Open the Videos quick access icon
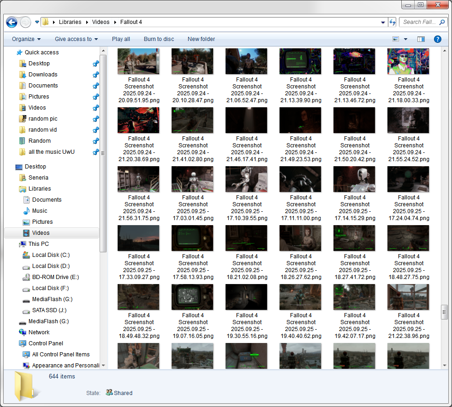 [23, 108]
